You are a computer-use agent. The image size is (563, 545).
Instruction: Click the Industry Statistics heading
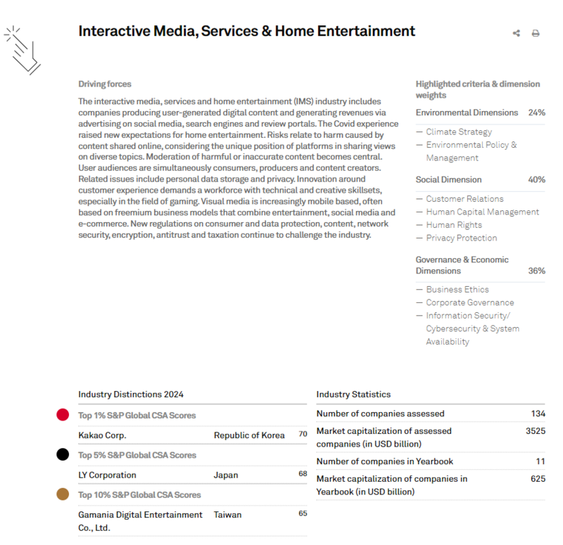[353, 395]
